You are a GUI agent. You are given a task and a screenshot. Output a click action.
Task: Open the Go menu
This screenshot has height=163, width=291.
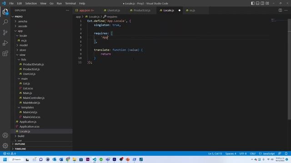click(x=51, y=3)
